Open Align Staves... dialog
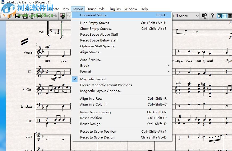 click(121, 52)
